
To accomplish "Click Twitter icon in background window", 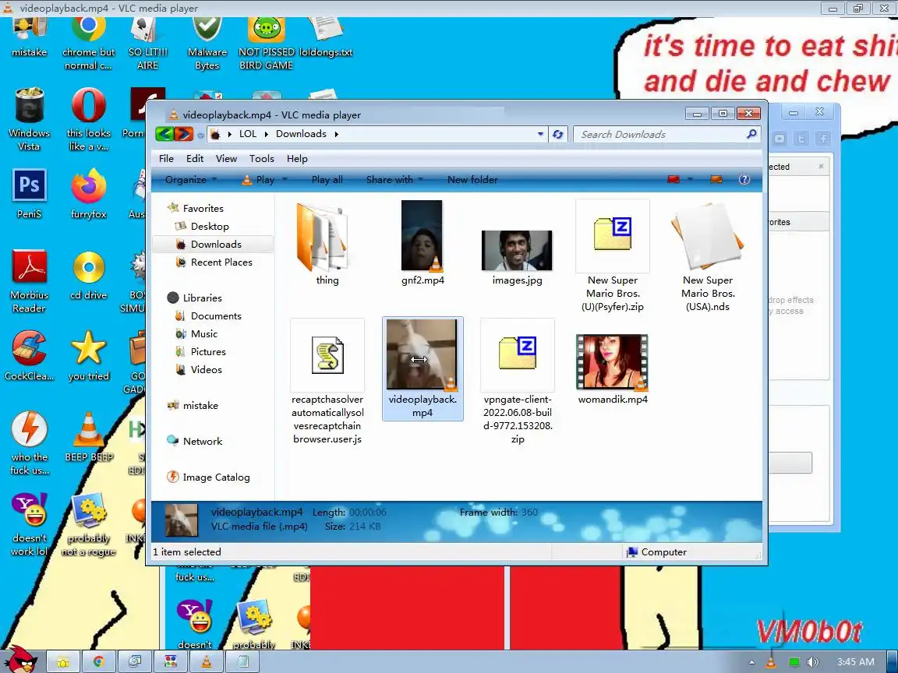I will pos(801,139).
